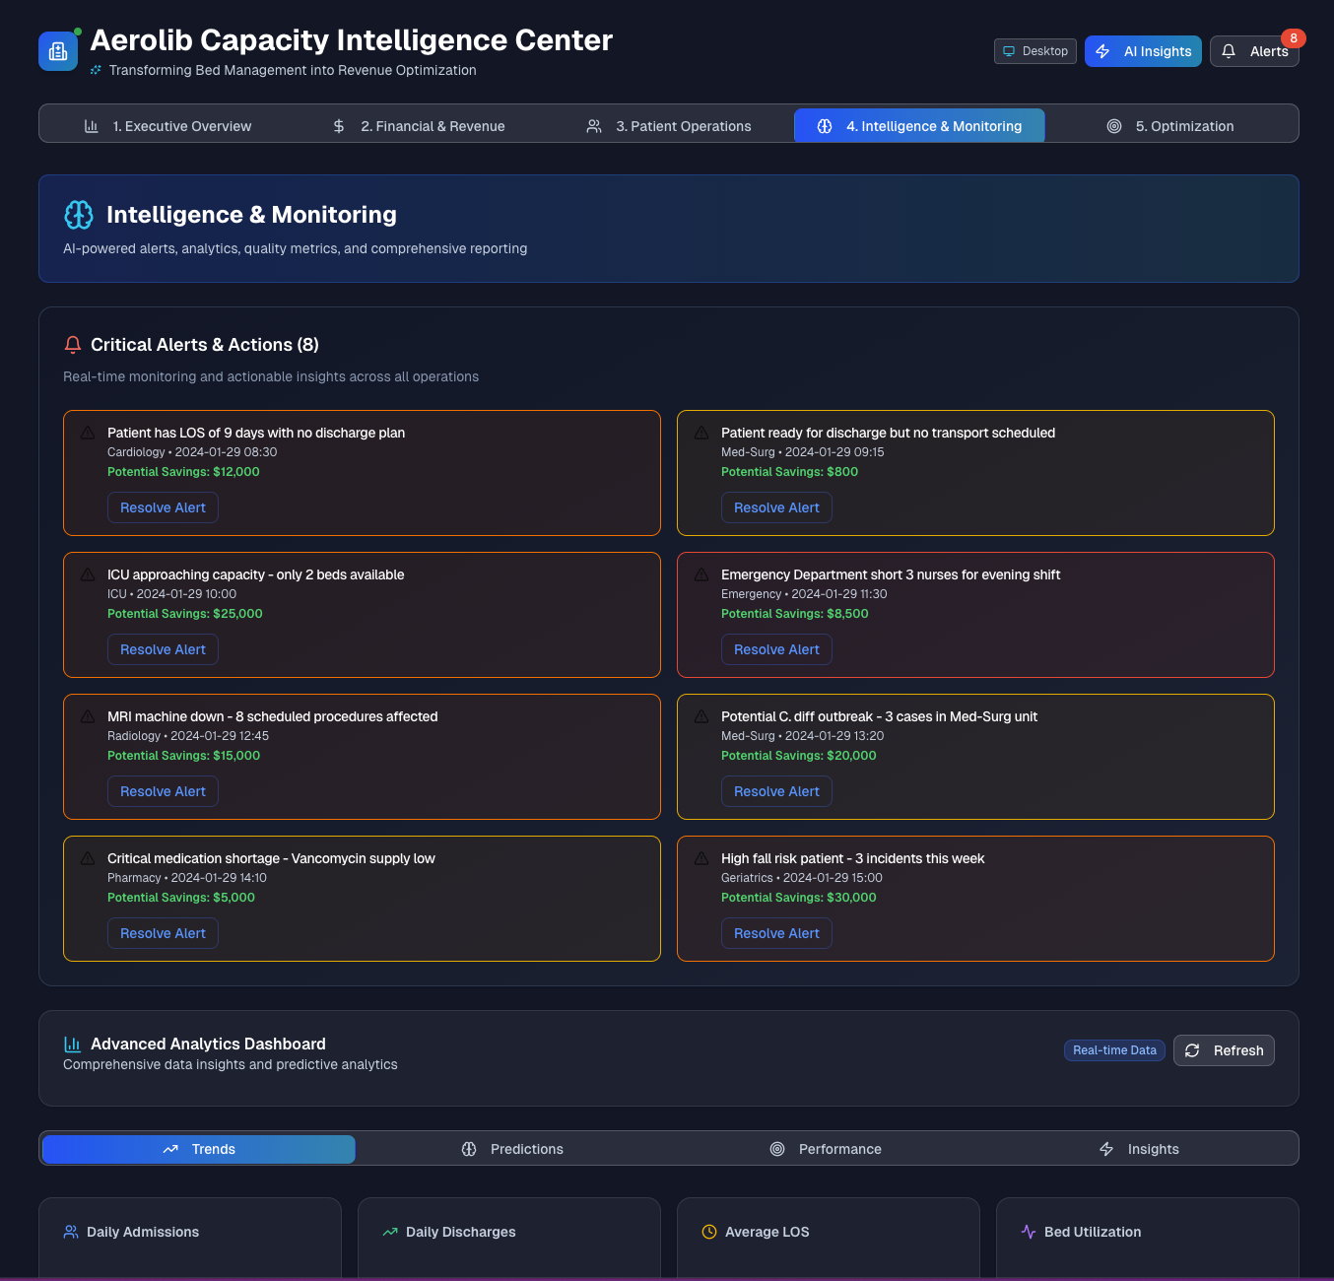This screenshot has height=1281, width=1334.
Task: Click the Real-time Data badge
Action: click(1114, 1050)
